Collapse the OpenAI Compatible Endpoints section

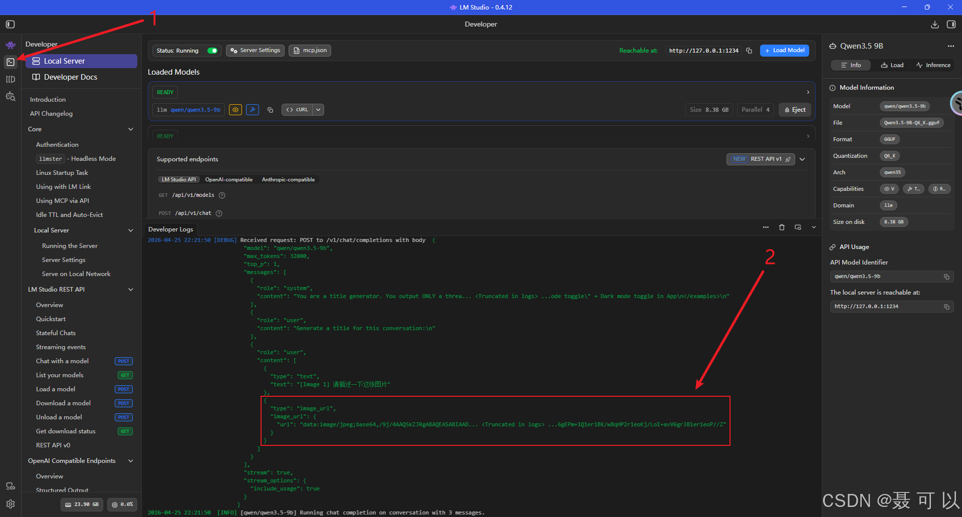pyautogui.click(x=131, y=461)
